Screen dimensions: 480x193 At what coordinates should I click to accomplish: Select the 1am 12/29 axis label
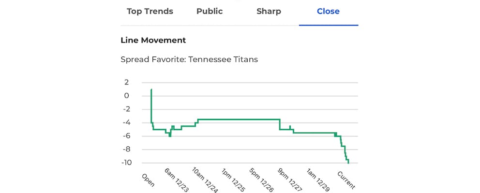(318, 181)
